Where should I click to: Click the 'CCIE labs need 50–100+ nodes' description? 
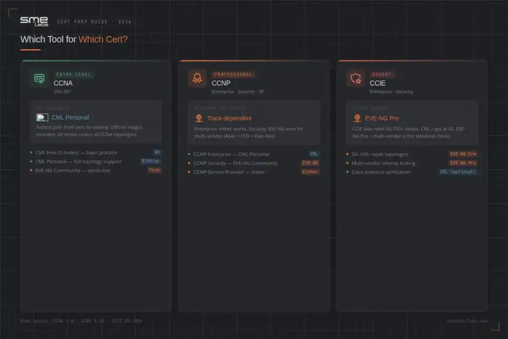click(x=409, y=132)
